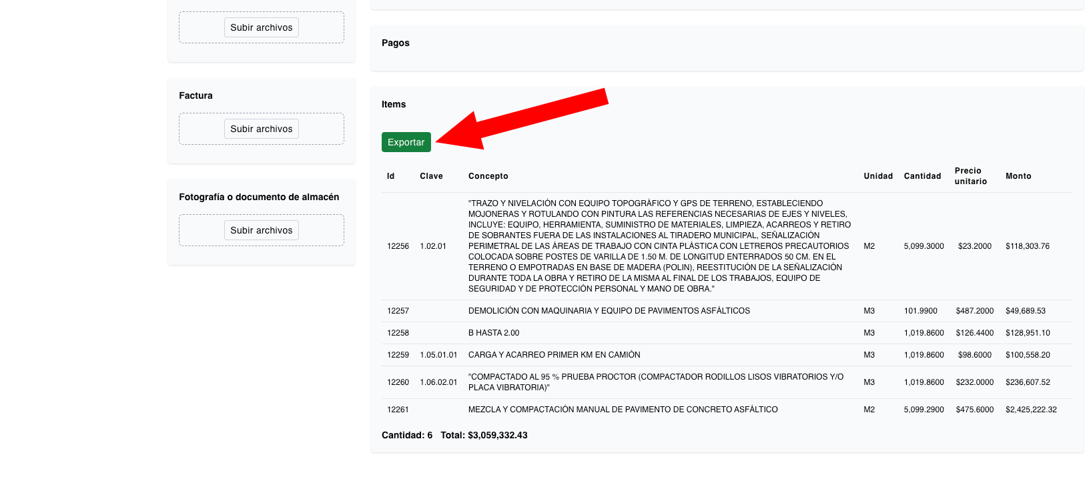Click the Clave column header
1091x479 pixels.
pos(431,176)
